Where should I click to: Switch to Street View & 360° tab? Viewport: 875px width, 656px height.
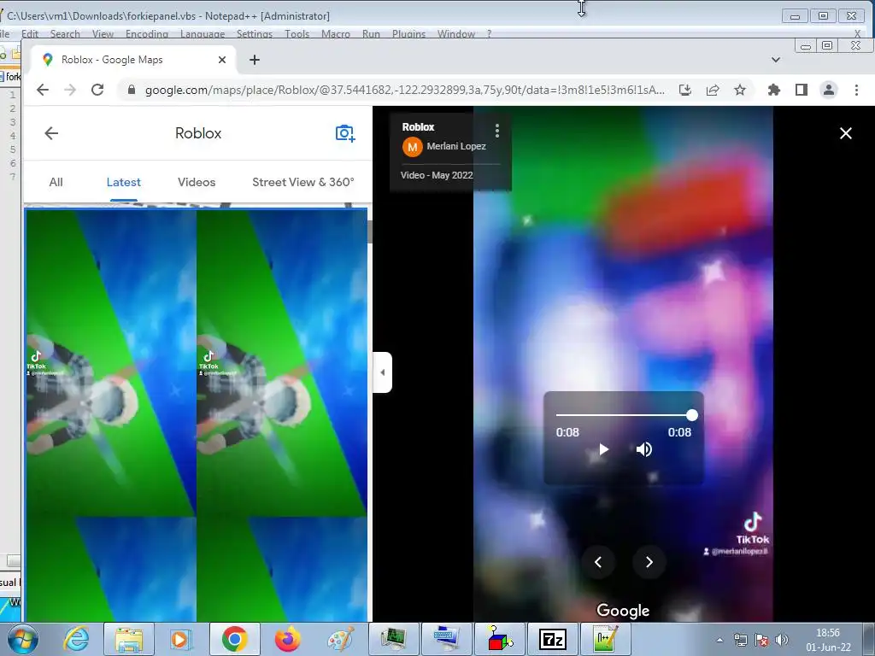[x=303, y=182]
